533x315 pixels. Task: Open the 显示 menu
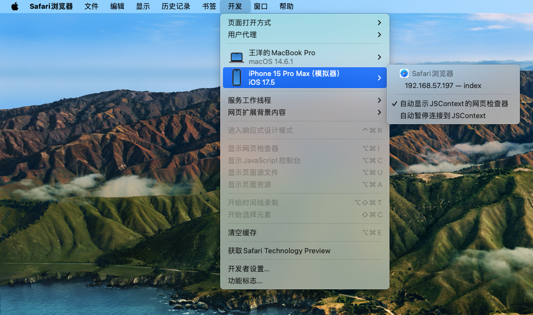143,6
